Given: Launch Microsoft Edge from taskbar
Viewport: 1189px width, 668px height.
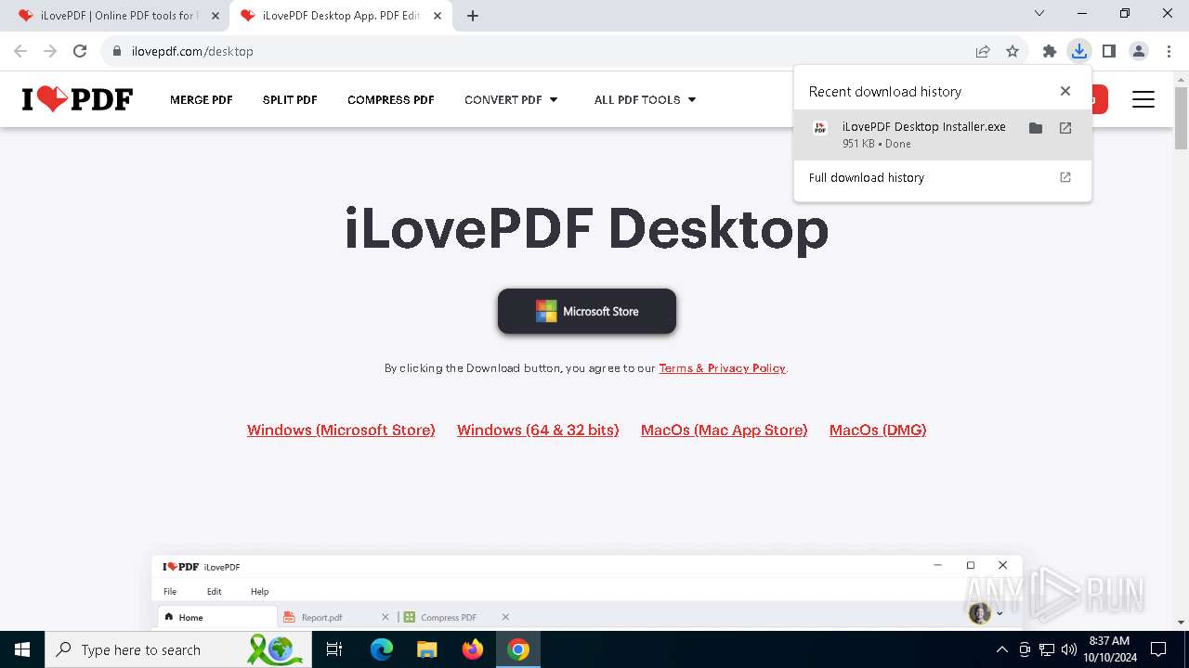Looking at the screenshot, I should point(382,649).
